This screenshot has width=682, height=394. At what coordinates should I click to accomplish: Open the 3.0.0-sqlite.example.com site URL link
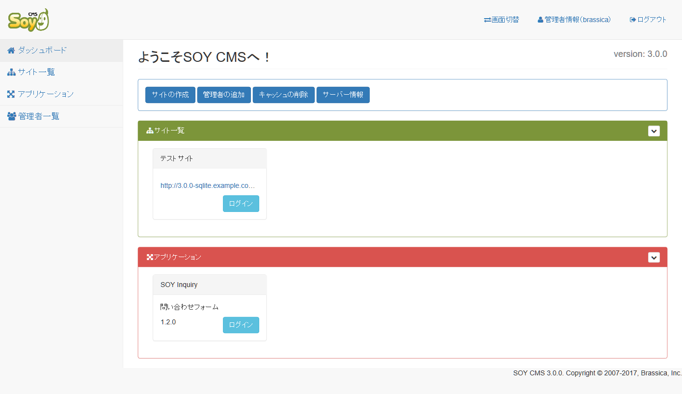click(208, 186)
